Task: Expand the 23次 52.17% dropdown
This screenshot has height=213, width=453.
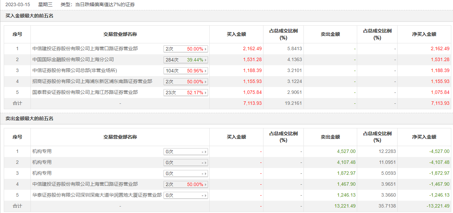Action: pos(186,93)
